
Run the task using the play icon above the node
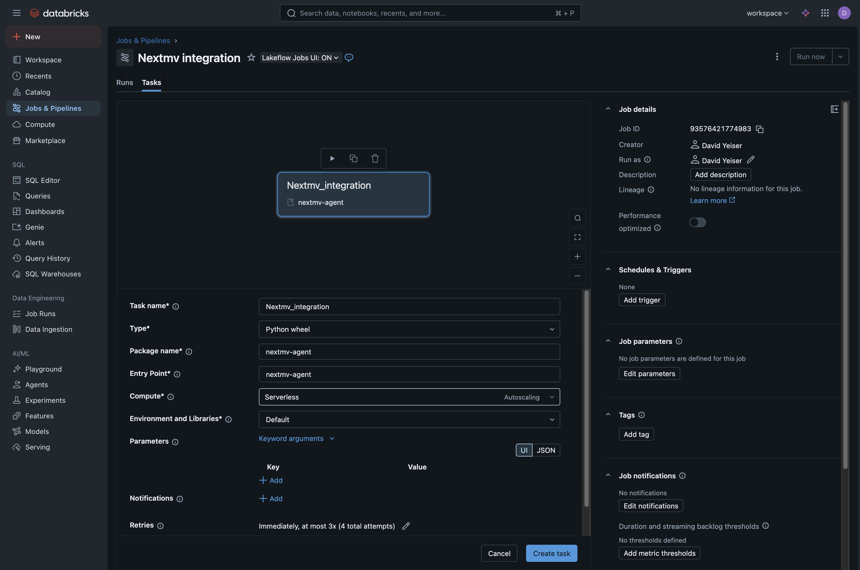click(332, 158)
